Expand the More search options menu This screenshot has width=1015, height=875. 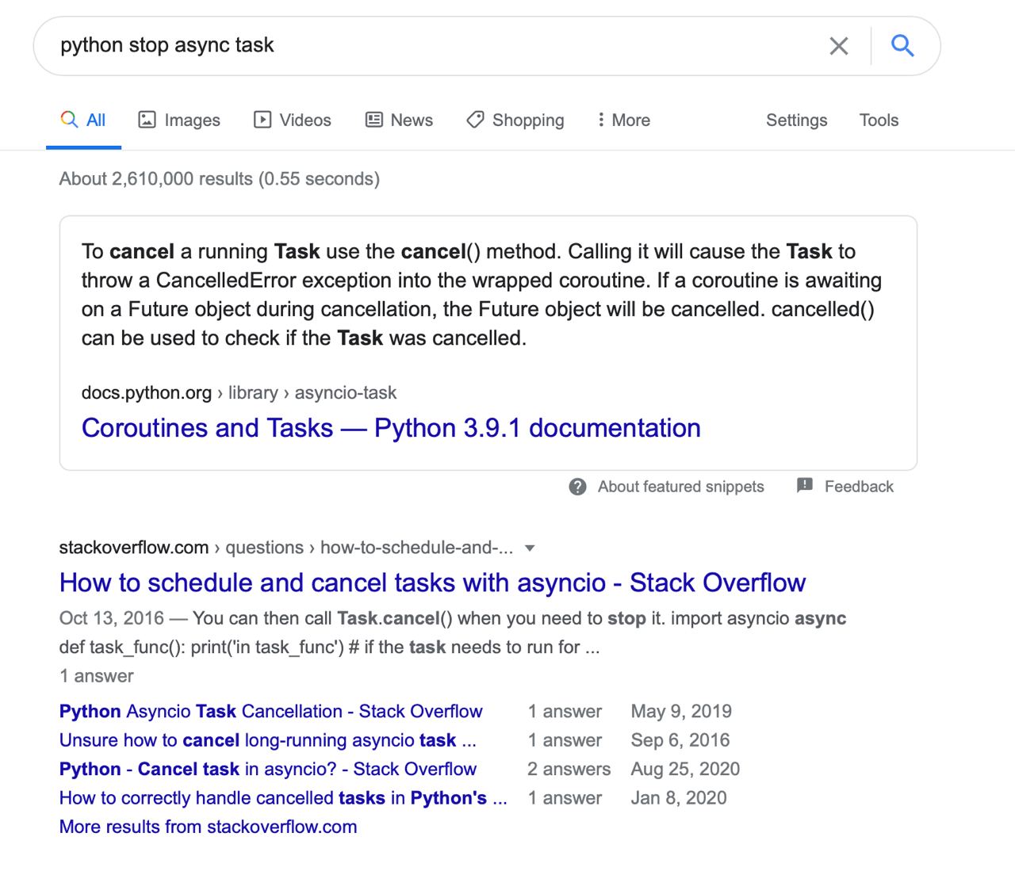click(x=623, y=120)
